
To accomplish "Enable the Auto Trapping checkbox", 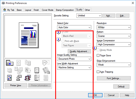I will click(98, 72).
